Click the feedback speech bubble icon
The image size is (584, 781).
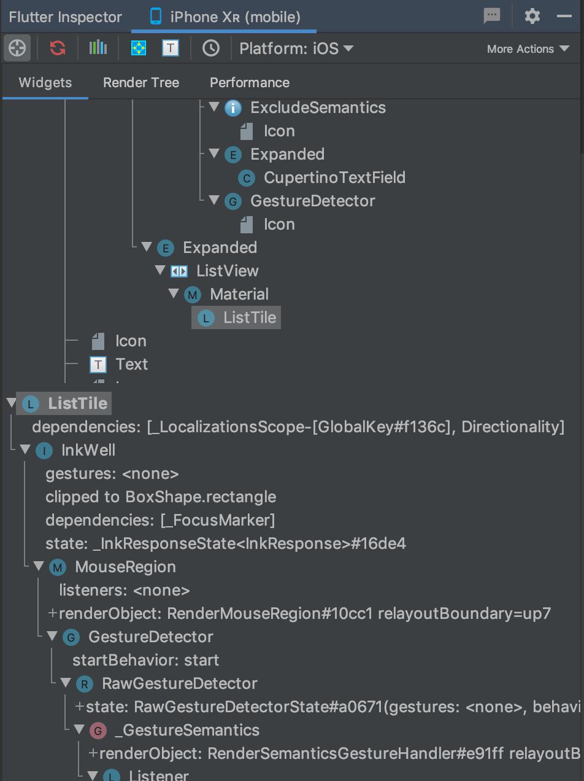click(x=492, y=16)
